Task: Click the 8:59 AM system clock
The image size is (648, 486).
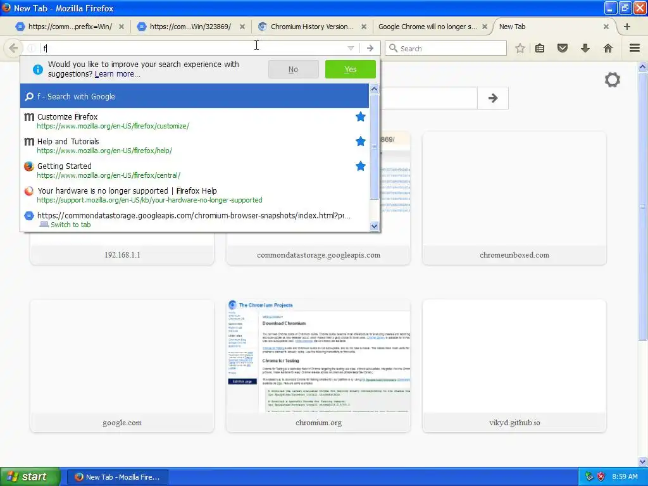Action: click(625, 477)
